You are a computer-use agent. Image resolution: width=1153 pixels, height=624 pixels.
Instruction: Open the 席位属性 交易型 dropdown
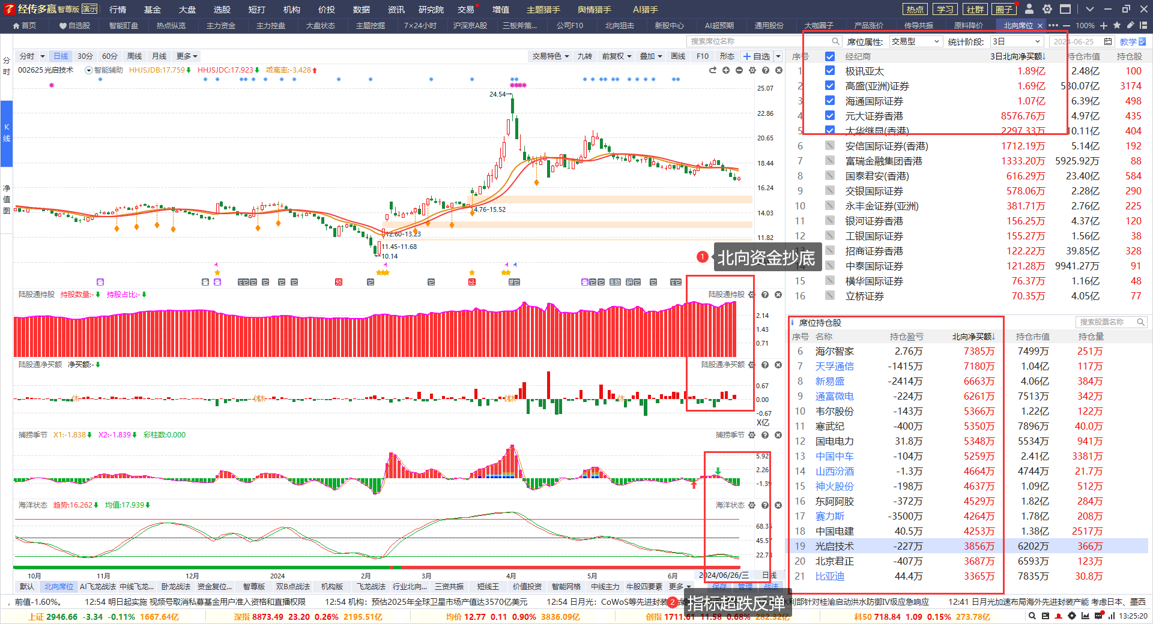click(x=915, y=41)
